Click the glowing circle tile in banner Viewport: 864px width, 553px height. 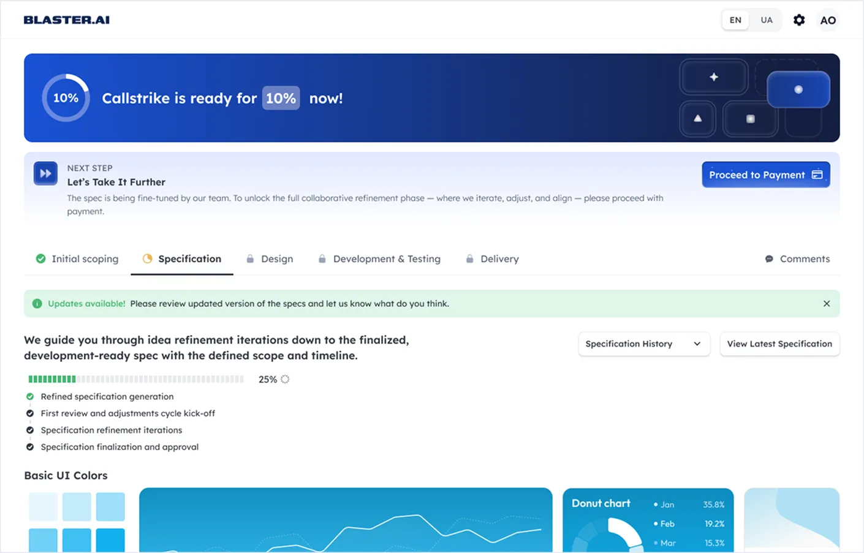pyautogui.click(x=798, y=90)
